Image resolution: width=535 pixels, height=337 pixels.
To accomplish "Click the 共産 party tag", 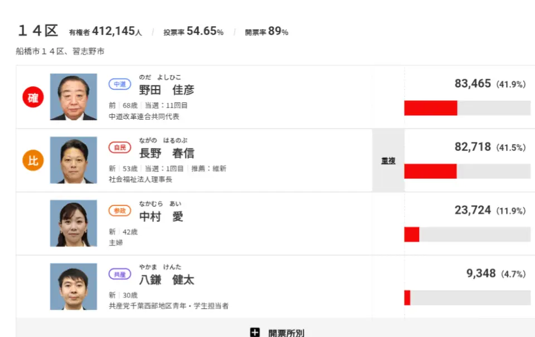I will tap(120, 274).
